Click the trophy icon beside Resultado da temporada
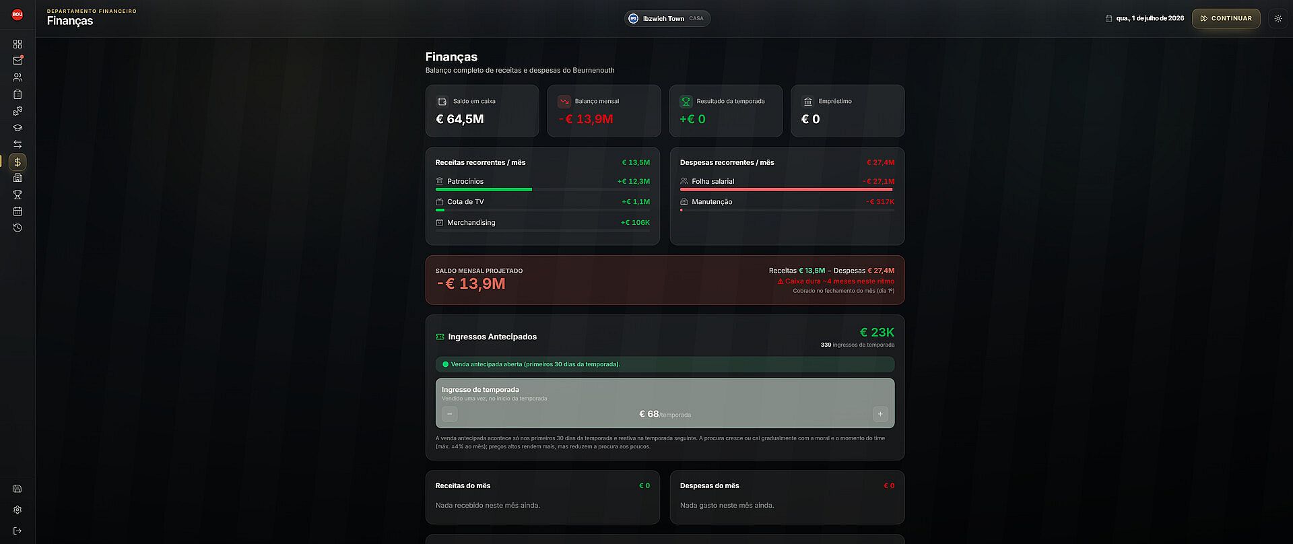 pos(686,102)
